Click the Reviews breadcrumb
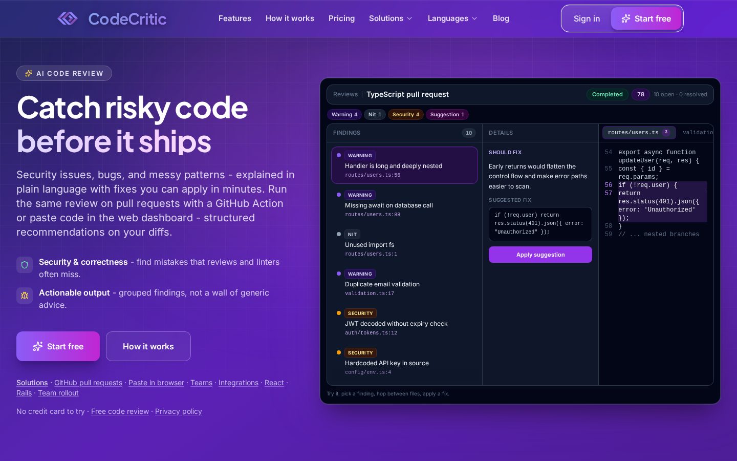The width and height of the screenshot is (737, 461). [345, 94]
